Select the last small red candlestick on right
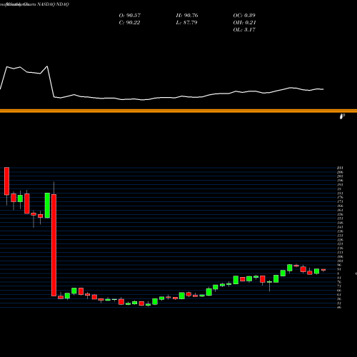The image size is (357, 357). pyautogui.click(x=323, y=270)
